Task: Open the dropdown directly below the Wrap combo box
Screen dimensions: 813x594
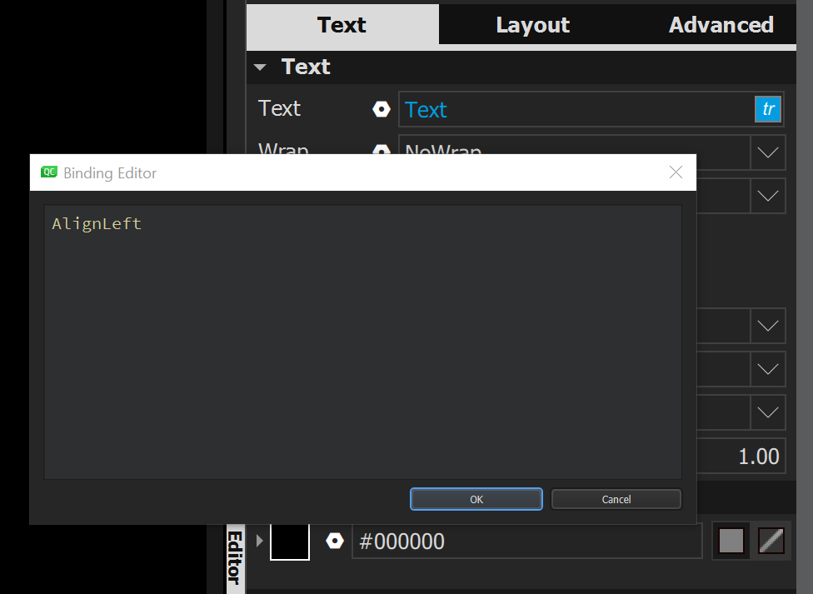Action: click(768, 196)
